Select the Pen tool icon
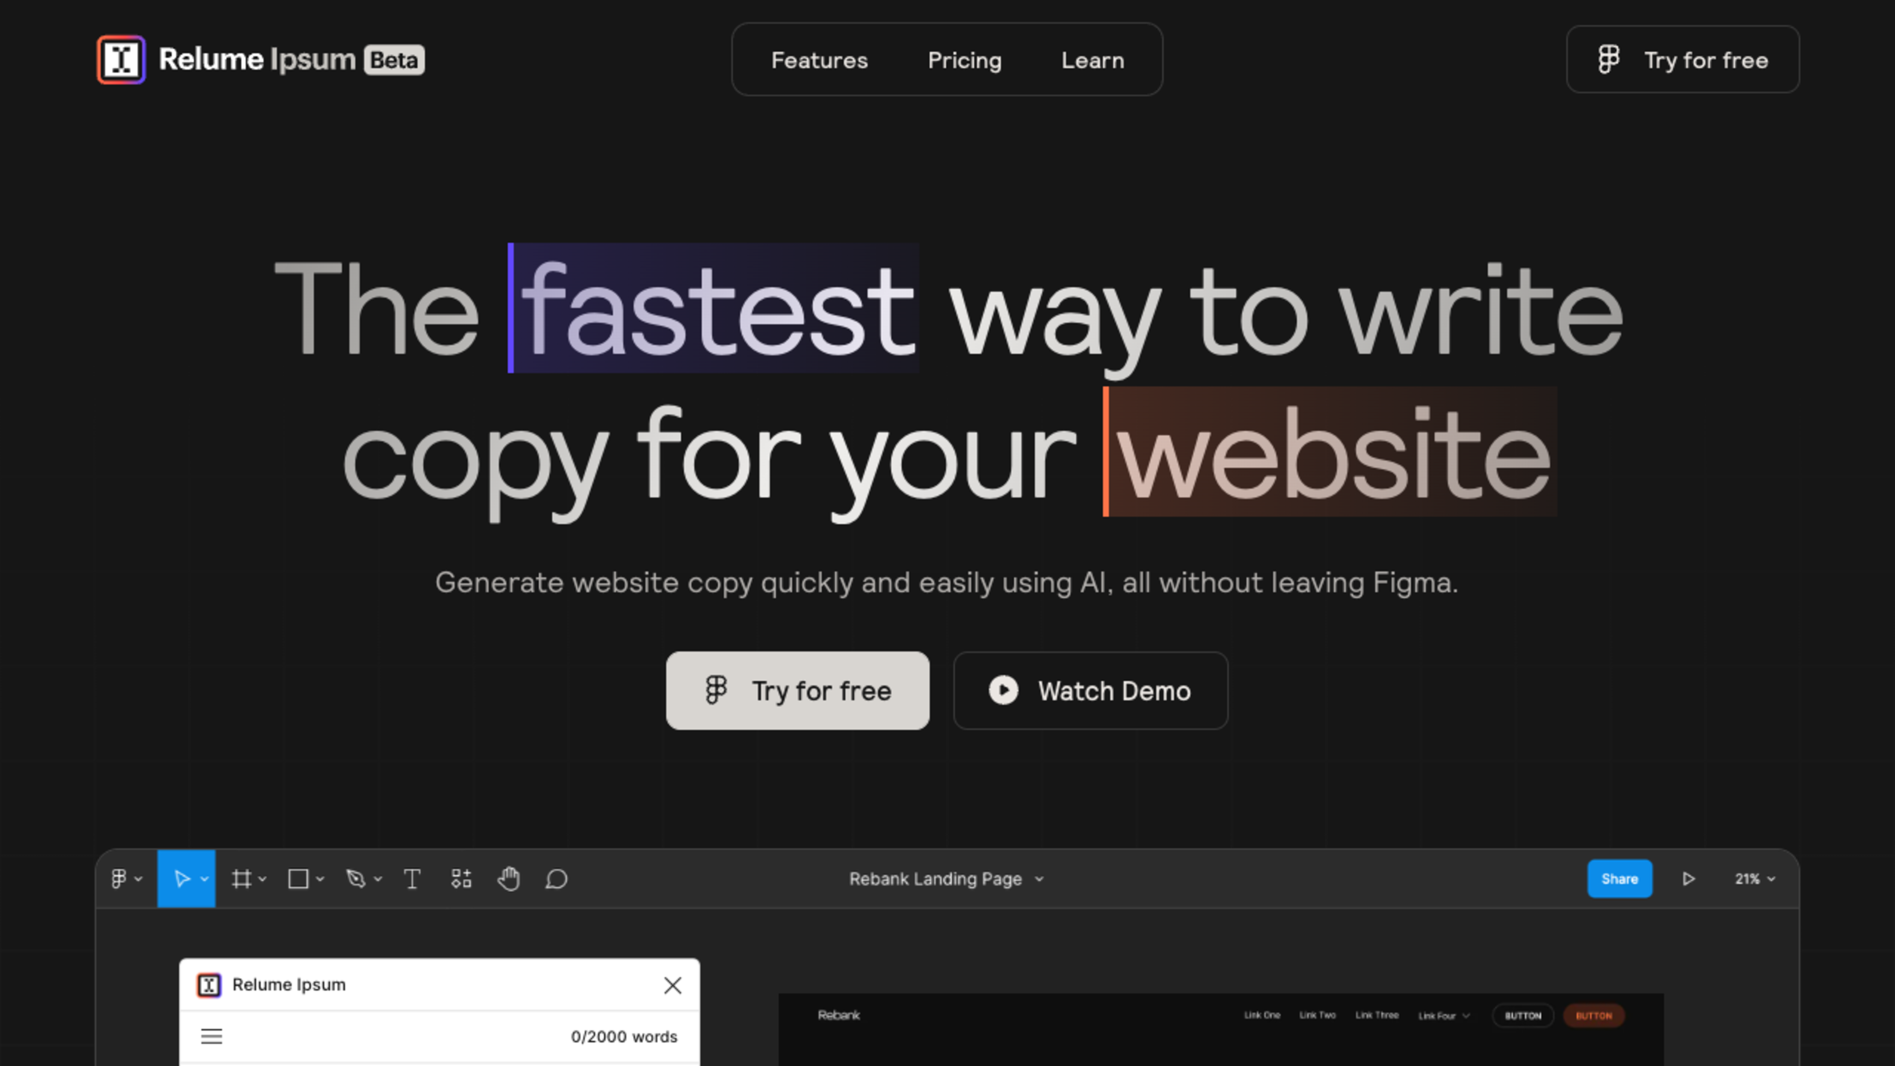This screenshot has height=1066, width=1895. click(x=356, y=878)
